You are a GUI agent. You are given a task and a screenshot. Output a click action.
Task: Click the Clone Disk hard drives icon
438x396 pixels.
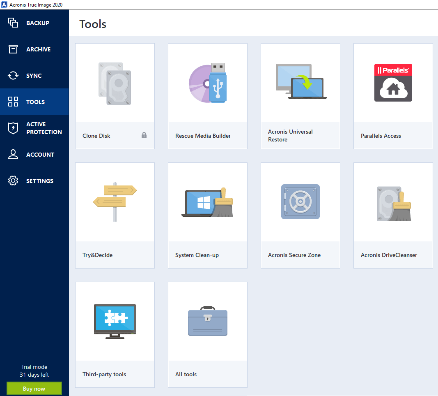tap(115, 83)
